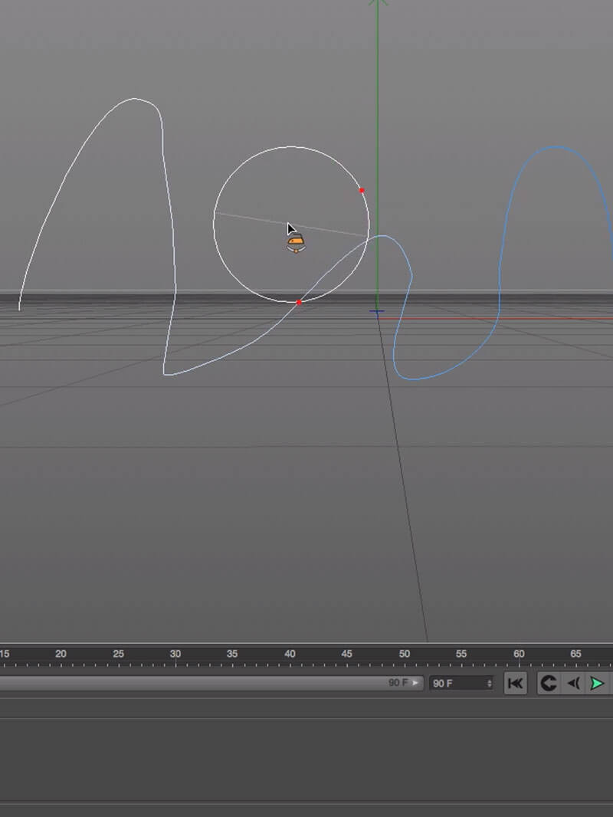
Task: Click frame 50 on the timeline ruler
Action: [x=404, y=654]
